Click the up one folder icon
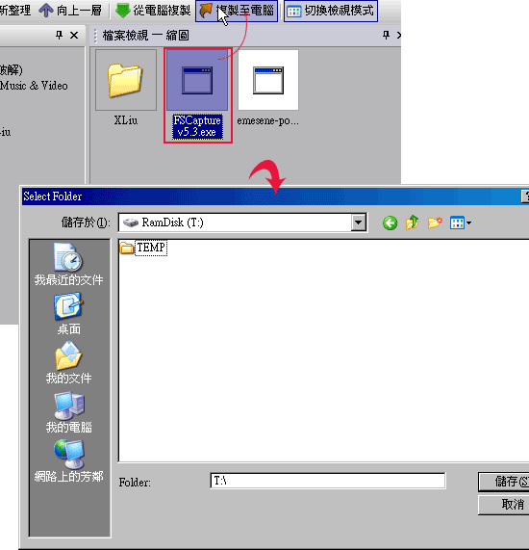Image resolution: width=529 pixels, height=550 pixels. tap(412, 223)
